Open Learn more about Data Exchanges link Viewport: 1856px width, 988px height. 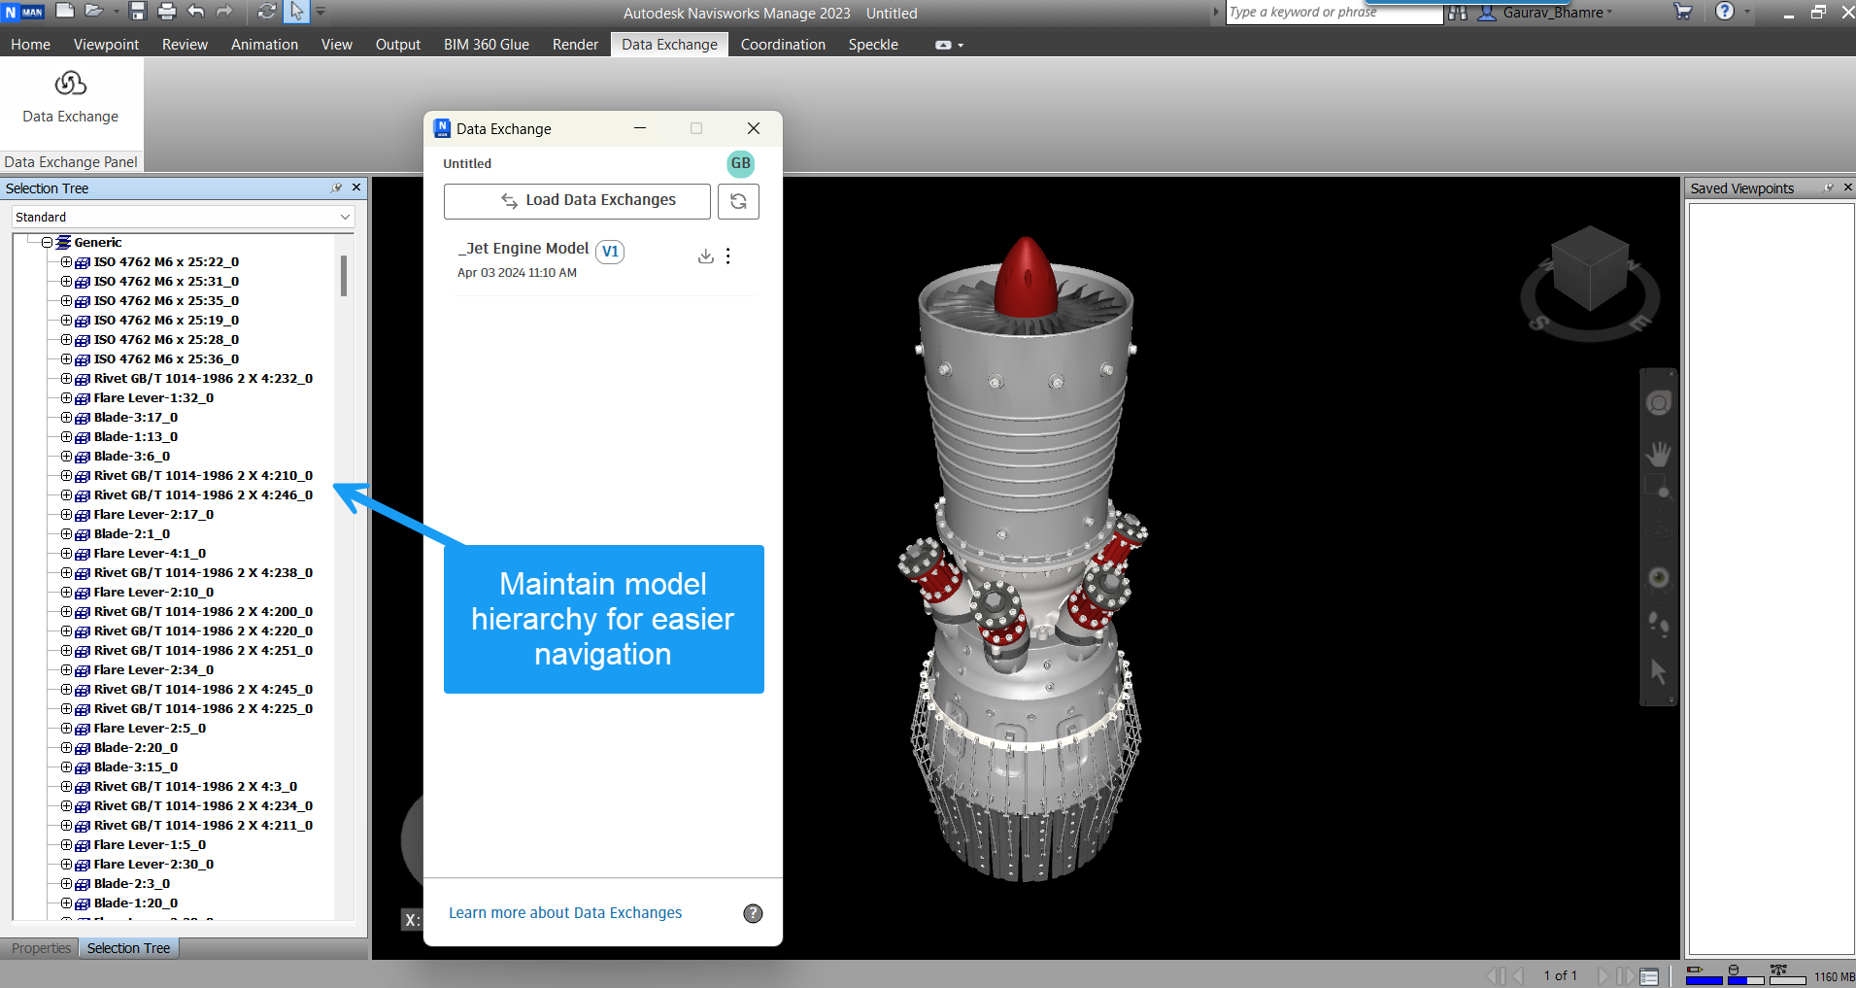565,913
